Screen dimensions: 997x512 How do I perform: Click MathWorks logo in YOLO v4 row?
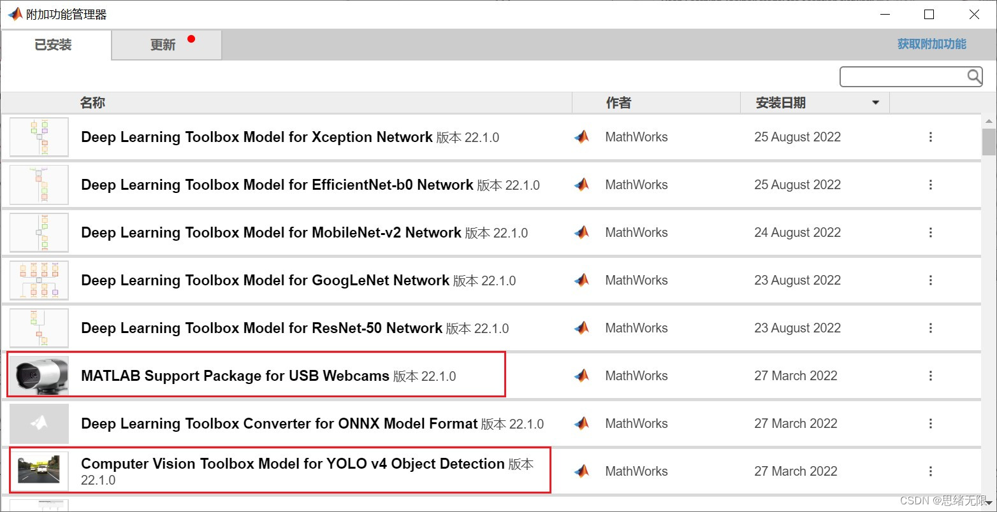581,471
